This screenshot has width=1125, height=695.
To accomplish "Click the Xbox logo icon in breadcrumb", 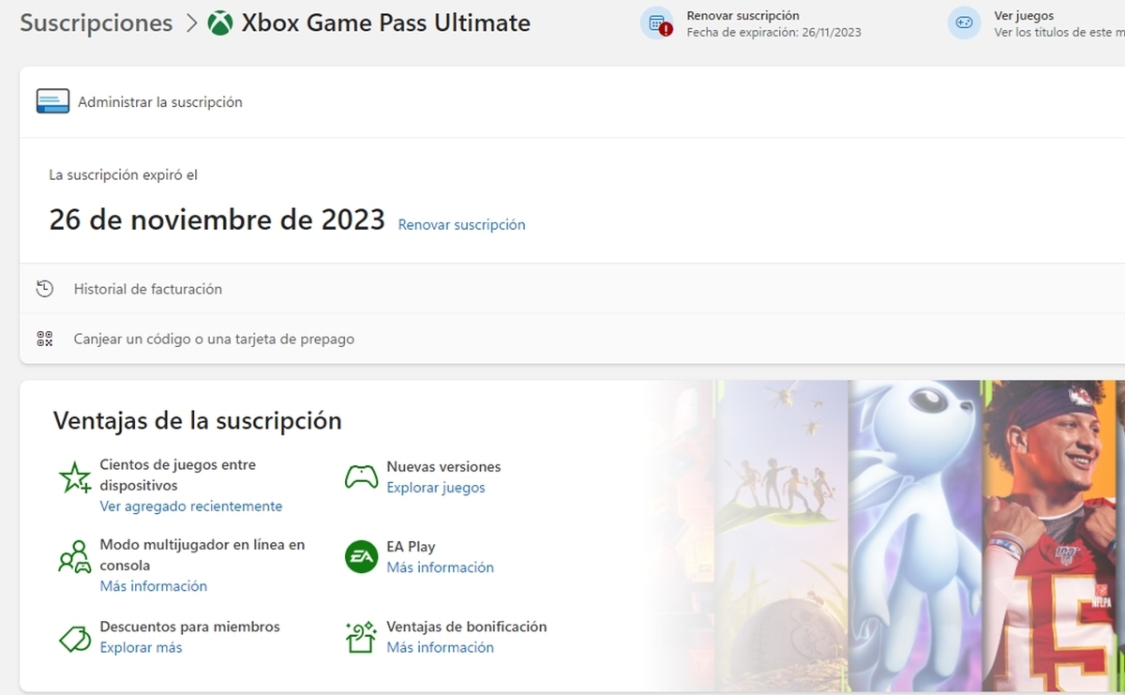I will [x=220, y=23].
